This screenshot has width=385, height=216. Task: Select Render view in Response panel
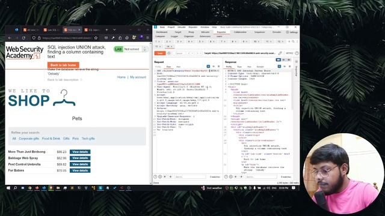point(260,67)
